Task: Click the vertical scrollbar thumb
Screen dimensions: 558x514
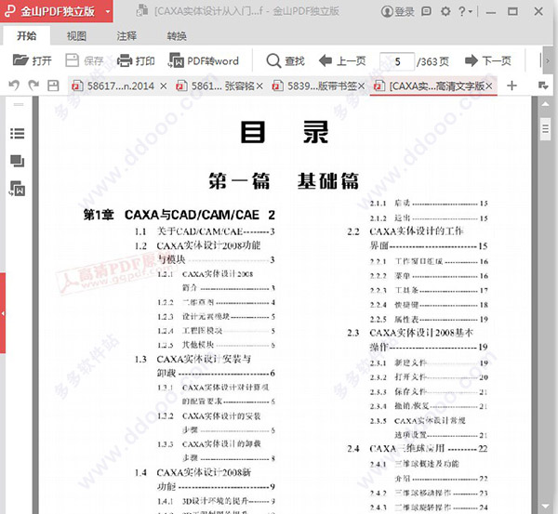Action: pos(545,129)
